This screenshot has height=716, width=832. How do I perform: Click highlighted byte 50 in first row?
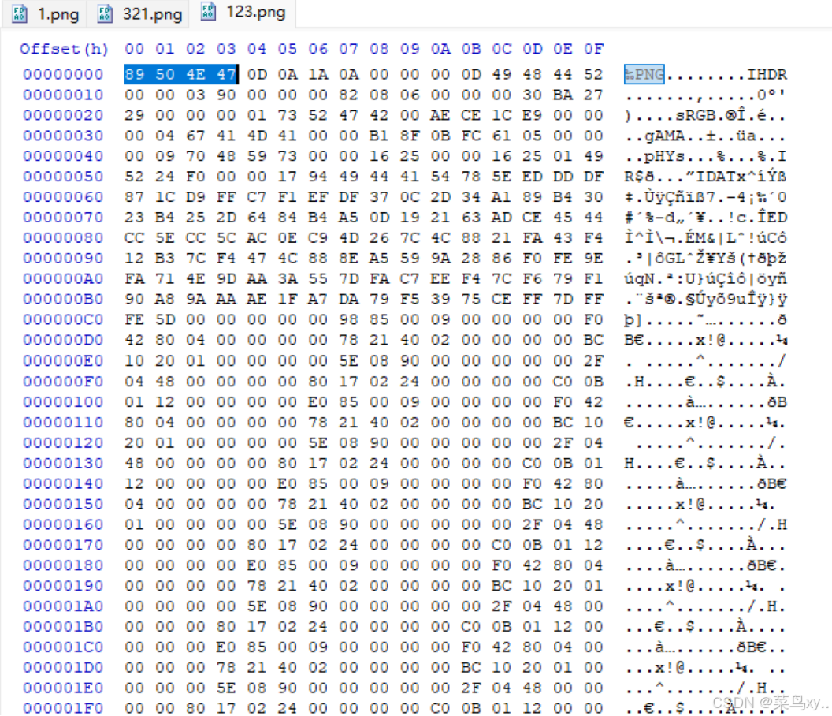165,74
